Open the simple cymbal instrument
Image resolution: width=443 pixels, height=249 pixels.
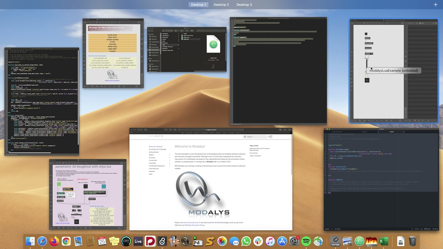(x=112, y=39)
